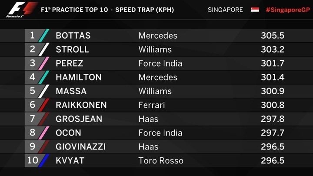Image resolution: width=313 pixels, height=176 pixels.
Task: Click the Toro Rosso team name
Action: pos(161,161)
